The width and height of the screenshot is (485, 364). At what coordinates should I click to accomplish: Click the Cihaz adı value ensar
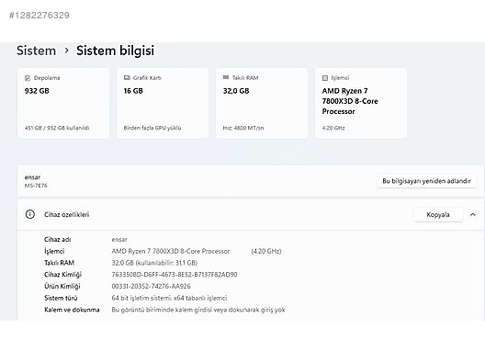click(119, 240)
